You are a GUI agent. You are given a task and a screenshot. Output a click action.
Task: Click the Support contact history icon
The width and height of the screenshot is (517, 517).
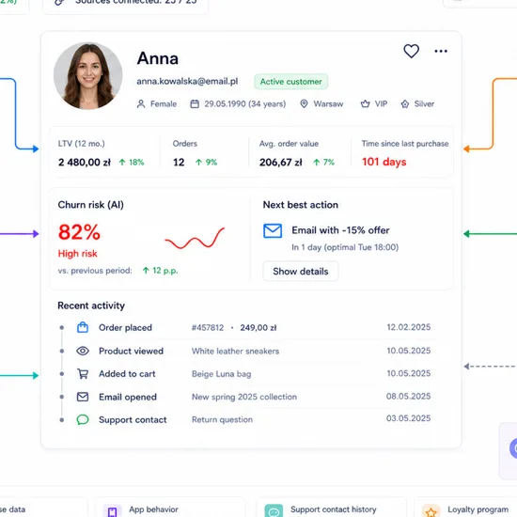pyautogui.click(x=274, y=511)
